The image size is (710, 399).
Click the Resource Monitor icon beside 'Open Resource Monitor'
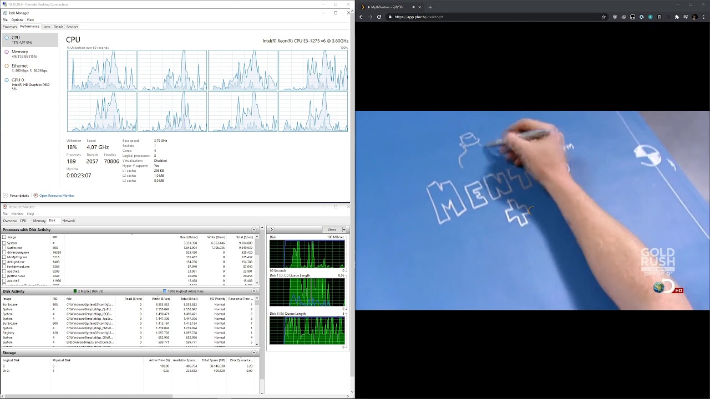tap(35, 196)
